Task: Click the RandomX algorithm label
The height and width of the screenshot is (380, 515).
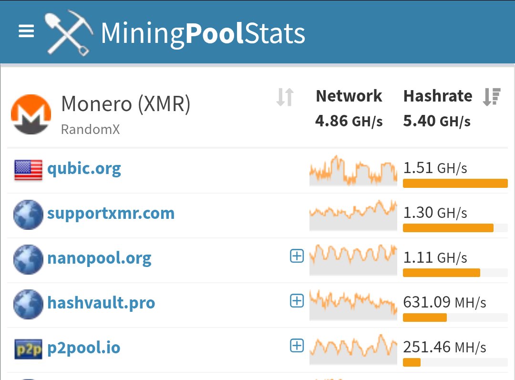Action: pyautogui.click(x=90, y=129)
